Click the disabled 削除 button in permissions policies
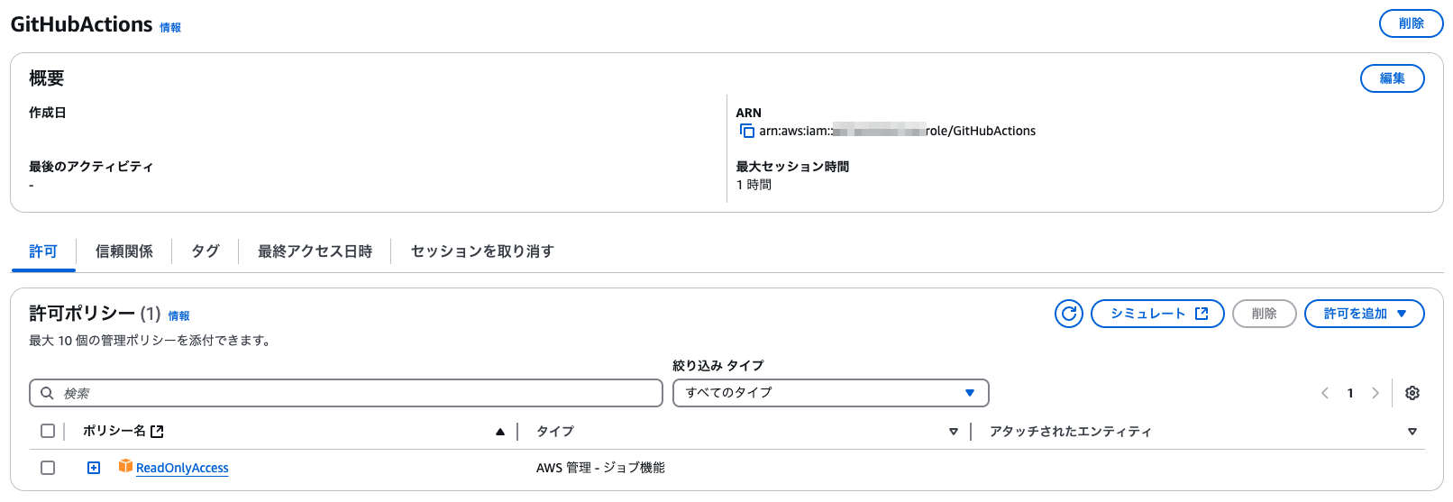This screenshot has height=502, width=1453. pos(1265,314)
